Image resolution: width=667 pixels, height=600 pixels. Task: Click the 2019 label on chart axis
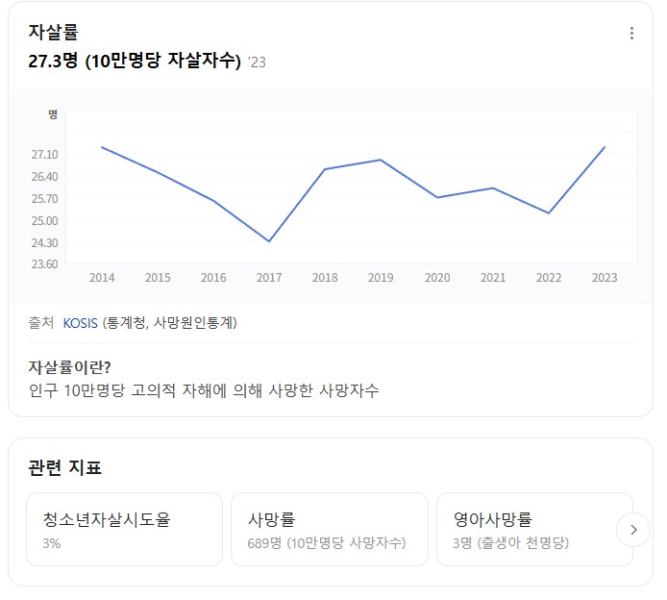point(381,278)
